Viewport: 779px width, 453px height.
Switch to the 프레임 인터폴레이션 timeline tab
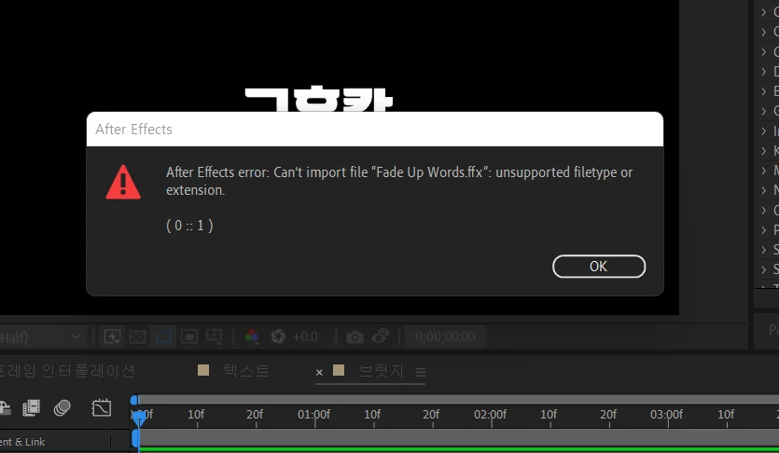coord(67,371)
